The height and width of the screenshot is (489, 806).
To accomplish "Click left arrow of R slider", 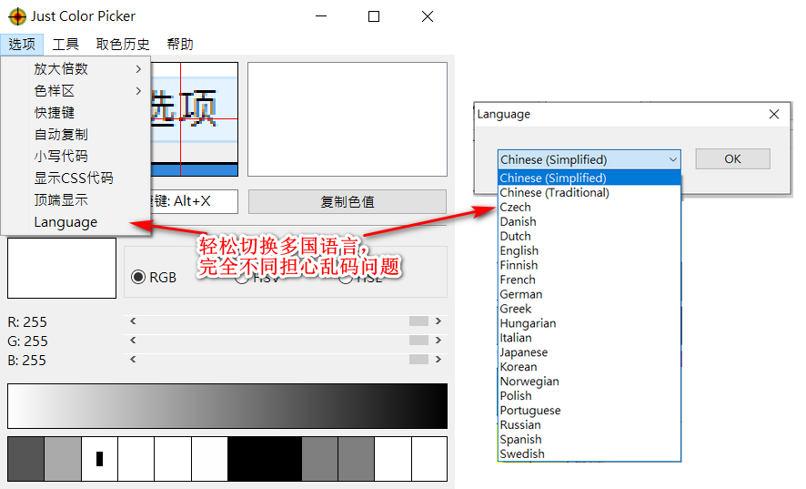I will tap(133, 321).
